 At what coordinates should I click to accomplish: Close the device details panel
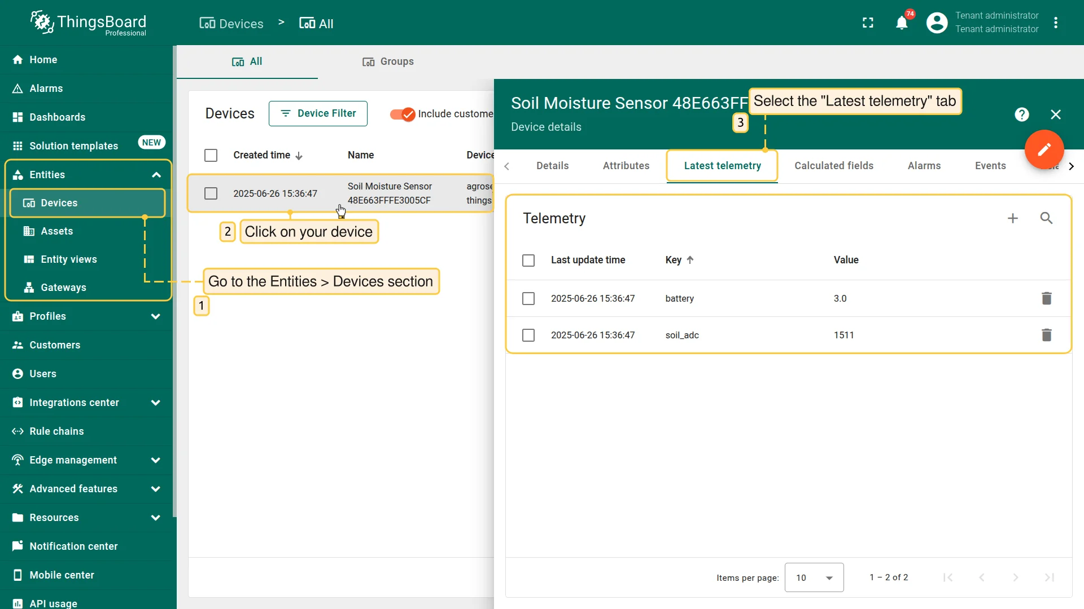(1056, 114)
